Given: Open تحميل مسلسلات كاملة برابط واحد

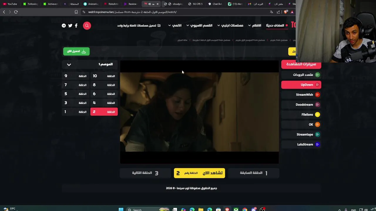Looking at the screenshot, I should click(x=139, y=26).
